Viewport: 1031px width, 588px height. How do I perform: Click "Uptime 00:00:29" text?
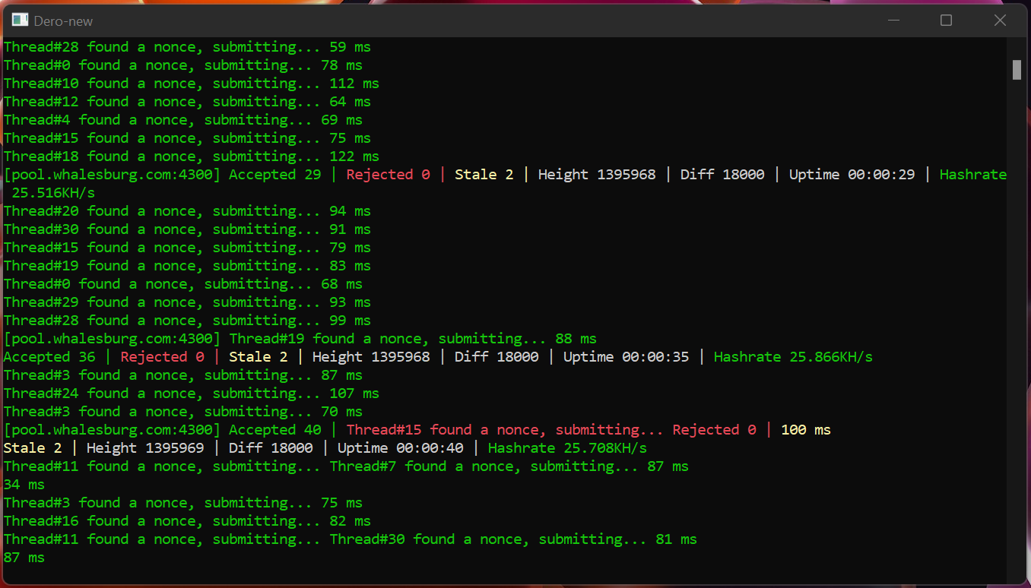[852, 175]
